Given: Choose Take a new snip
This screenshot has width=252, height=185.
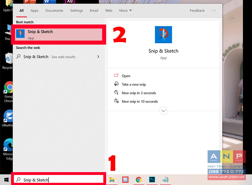Looking at the screenshot, I should tap(134, 84).
